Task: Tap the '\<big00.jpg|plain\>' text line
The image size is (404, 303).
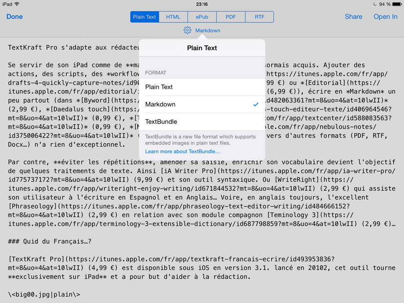Action: tap(44, 294)
